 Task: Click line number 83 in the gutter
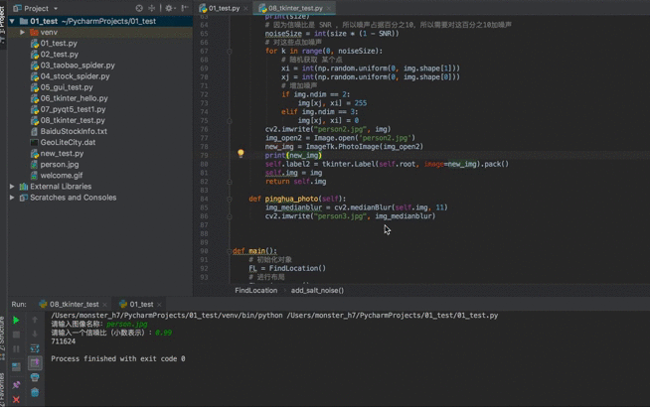pyautogui.click(x=204, y=191)
